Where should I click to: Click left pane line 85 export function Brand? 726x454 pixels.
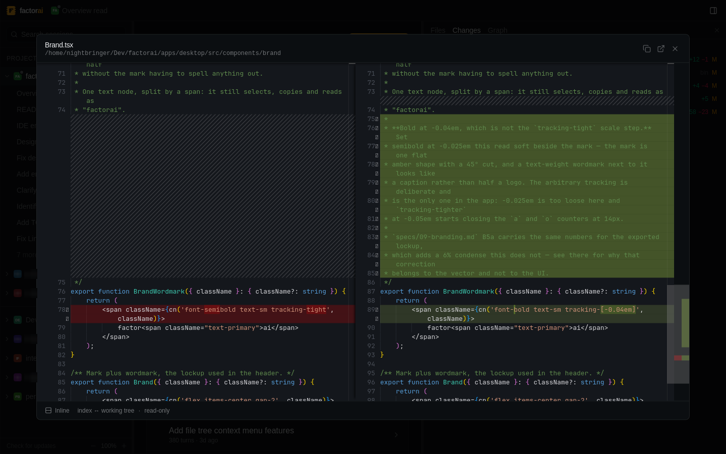tap(193, 382)
